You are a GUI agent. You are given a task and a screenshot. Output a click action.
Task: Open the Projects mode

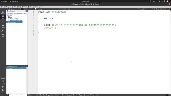coord(3,31)
